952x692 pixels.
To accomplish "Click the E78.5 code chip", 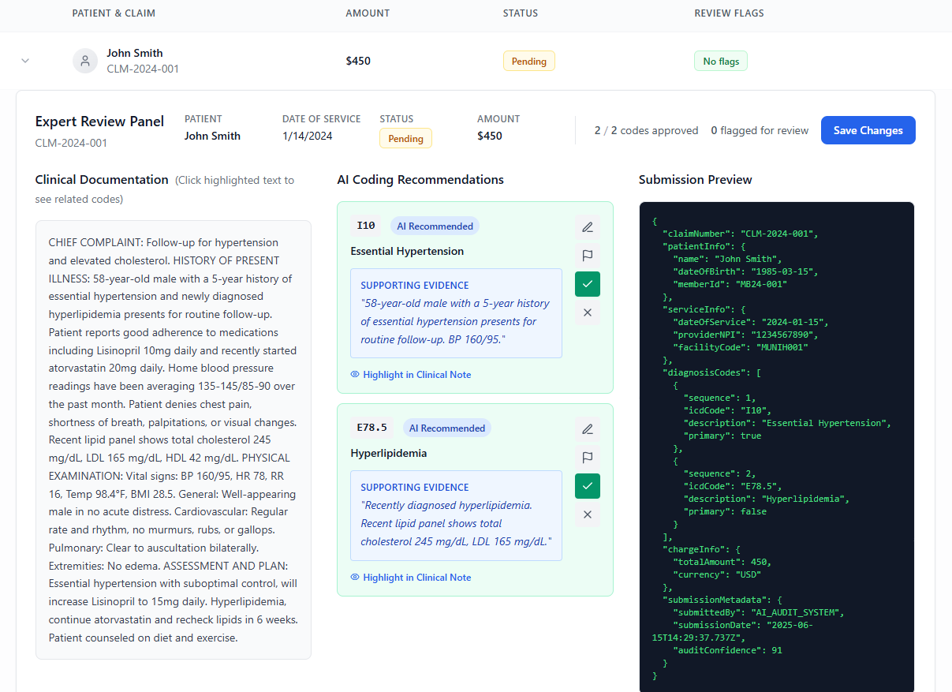I will point(372,428).
